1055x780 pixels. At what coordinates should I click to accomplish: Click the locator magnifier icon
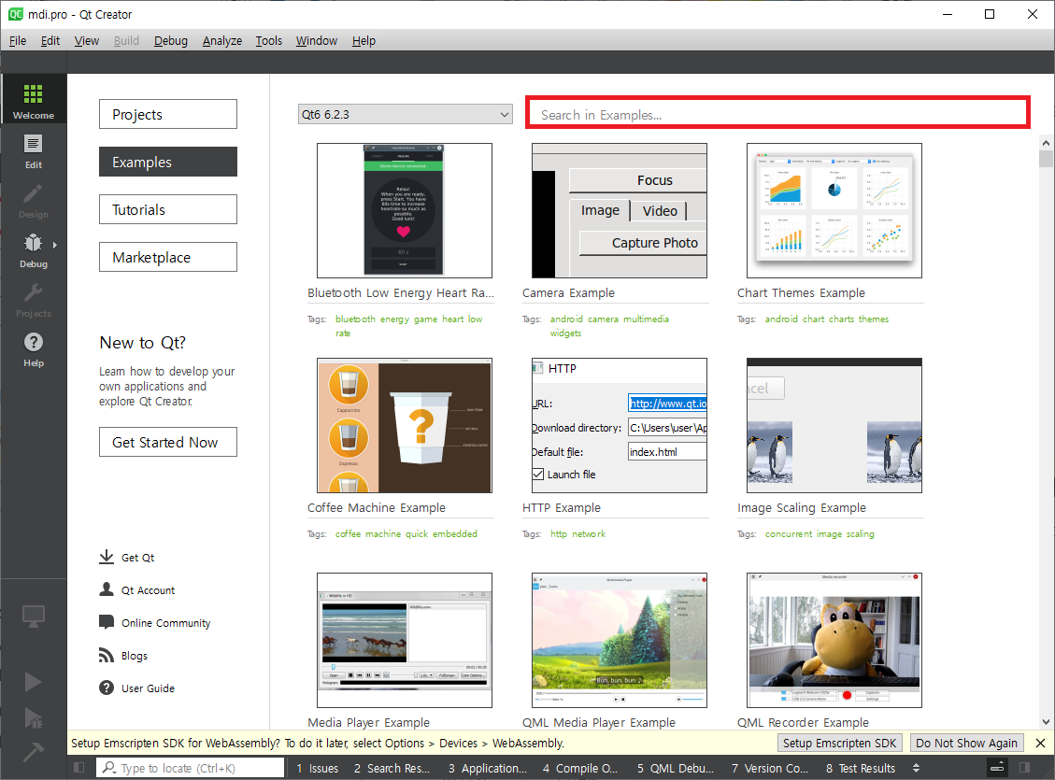[109, 767]
